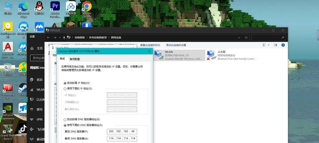
Task: Click the 首选 DNS 服务器 address field
Action: tap(122, 132)
